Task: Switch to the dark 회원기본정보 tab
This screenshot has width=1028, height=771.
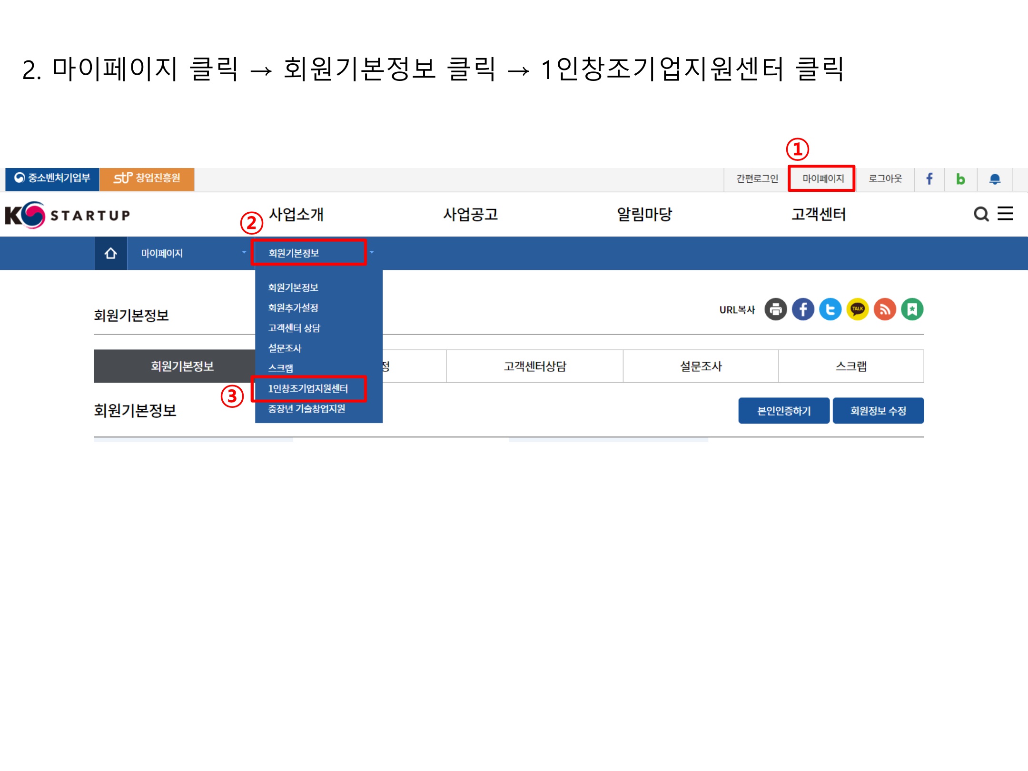Action: click(175, 366)
